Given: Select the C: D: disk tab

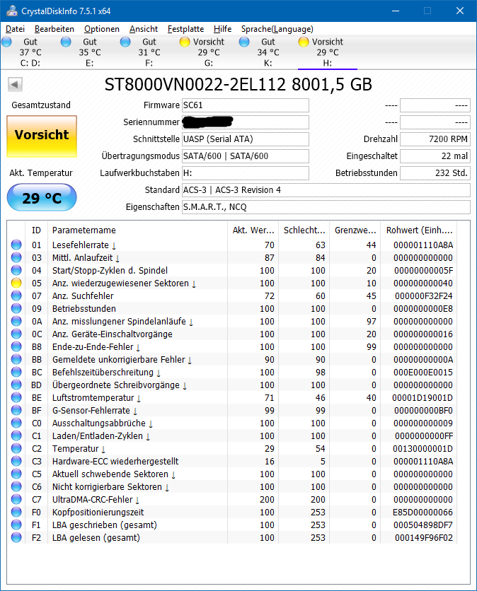Looking at the screenshot, I should click(30, 52).
